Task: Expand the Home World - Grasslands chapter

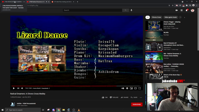Action: 41,88
